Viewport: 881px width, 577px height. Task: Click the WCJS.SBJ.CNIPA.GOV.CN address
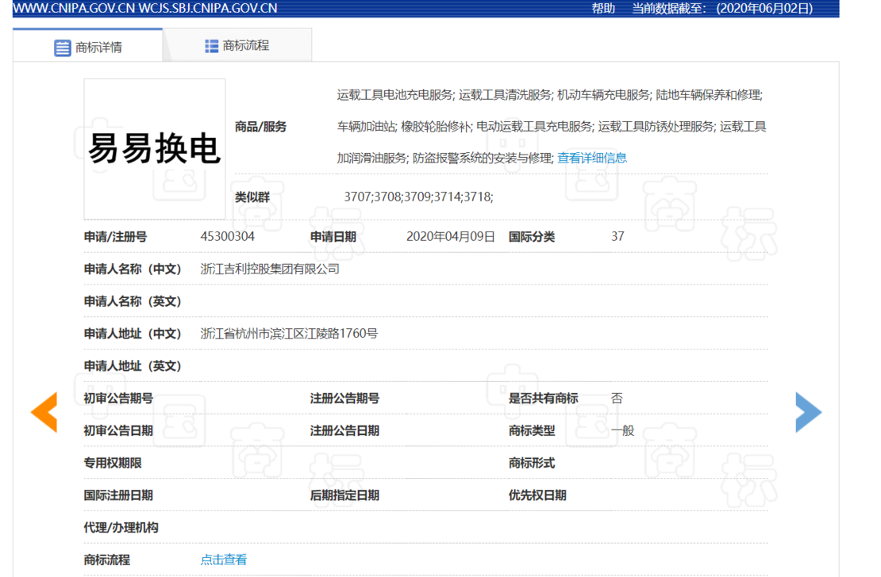pos(207,9)
